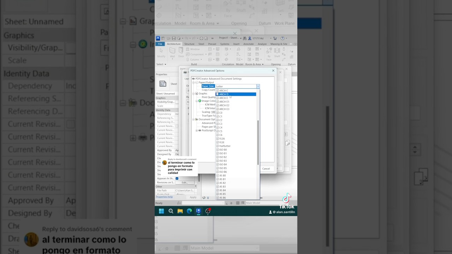The image size is (452, 254).
Task: Switch to the Massing & Site tab
Action: [x=279, y=44]
